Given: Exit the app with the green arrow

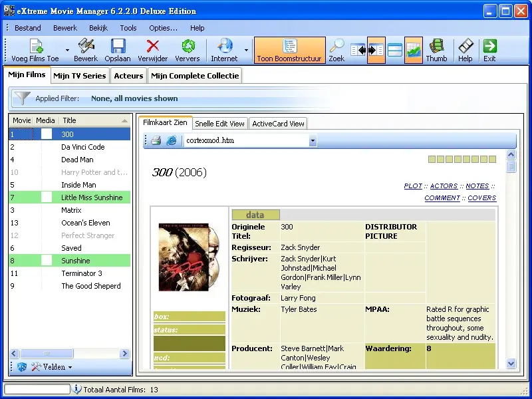Looking at the screenshot, I should (x=489, y=46).
